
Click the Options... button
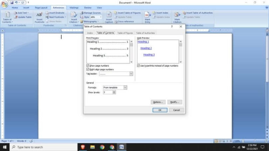point(158,102)
